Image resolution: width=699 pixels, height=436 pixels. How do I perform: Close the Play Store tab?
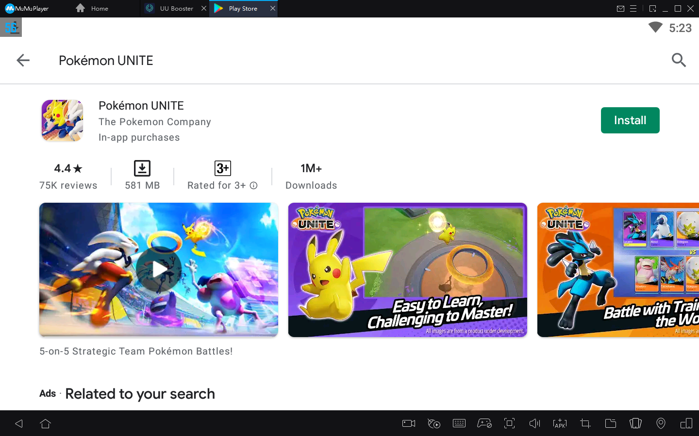[x=273, y=8]
